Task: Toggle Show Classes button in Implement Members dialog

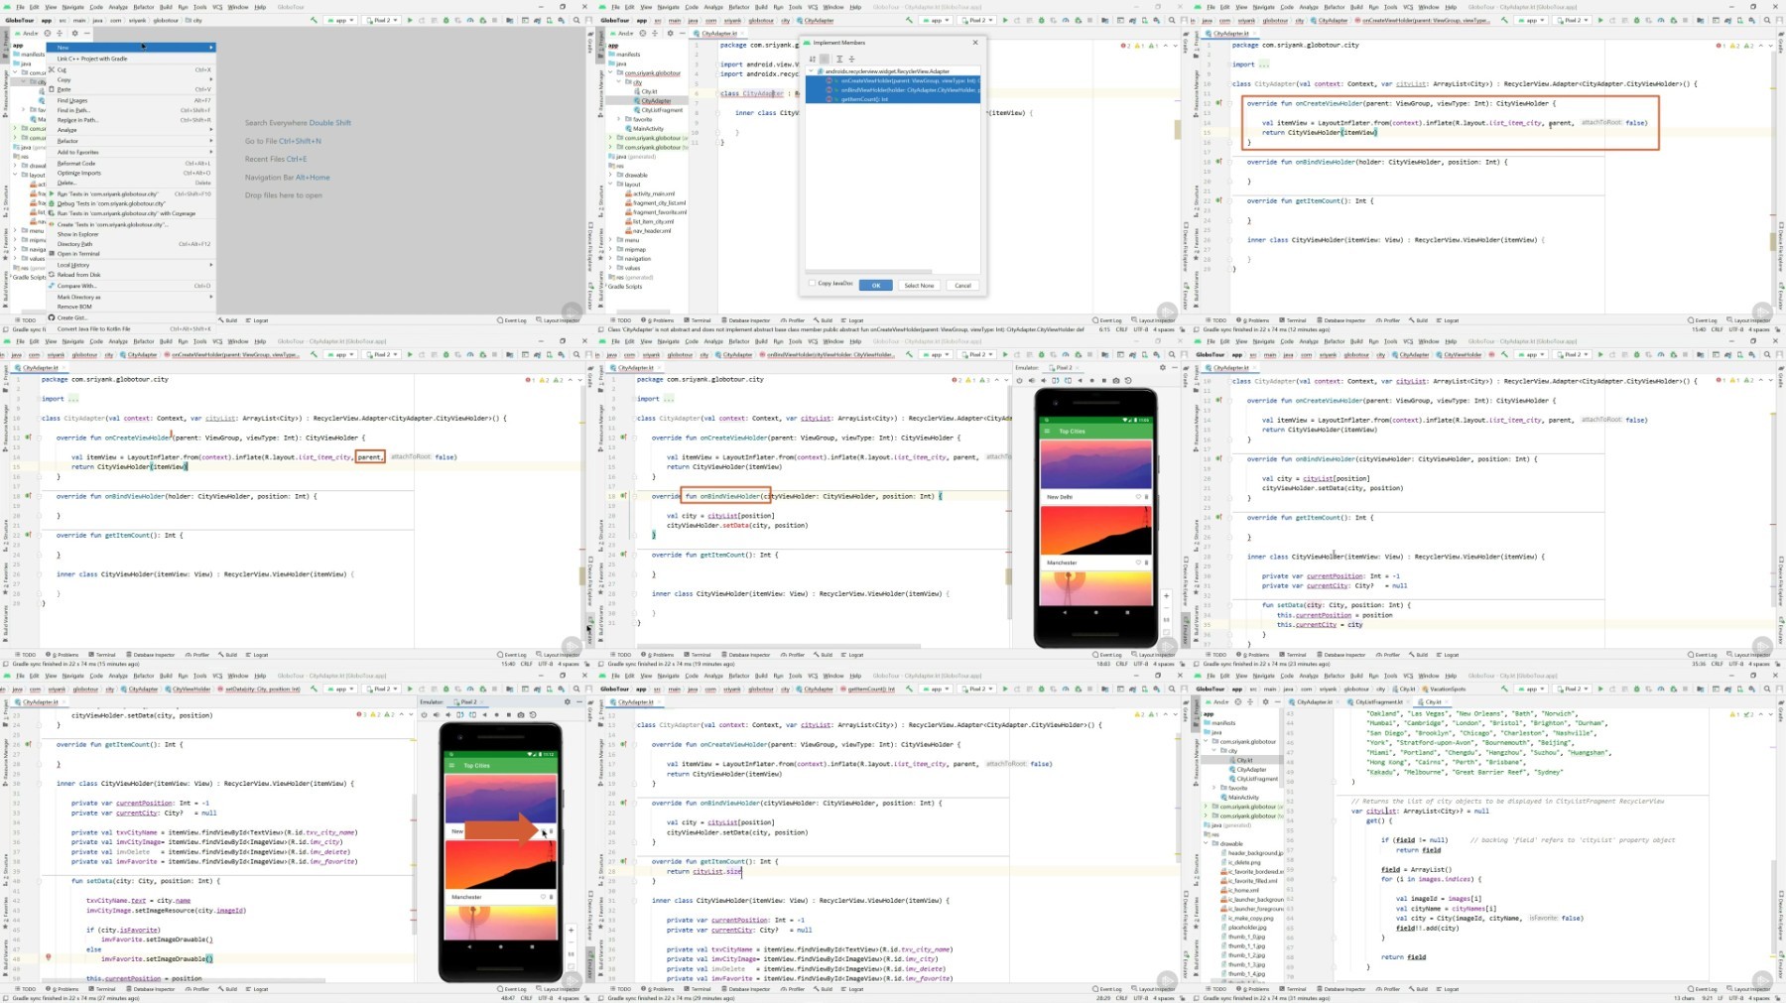Action: (825, 59)
